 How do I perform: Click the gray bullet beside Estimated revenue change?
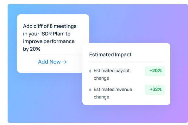click(90, 90)
